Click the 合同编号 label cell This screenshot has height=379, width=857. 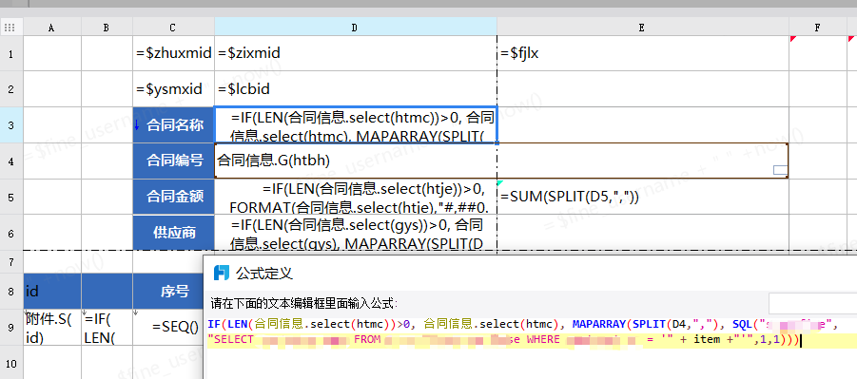point(174,161)
